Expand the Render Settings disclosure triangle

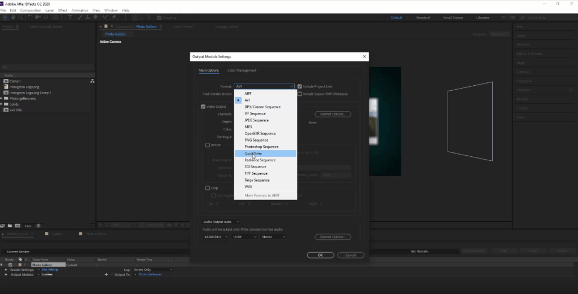(6, 270)
